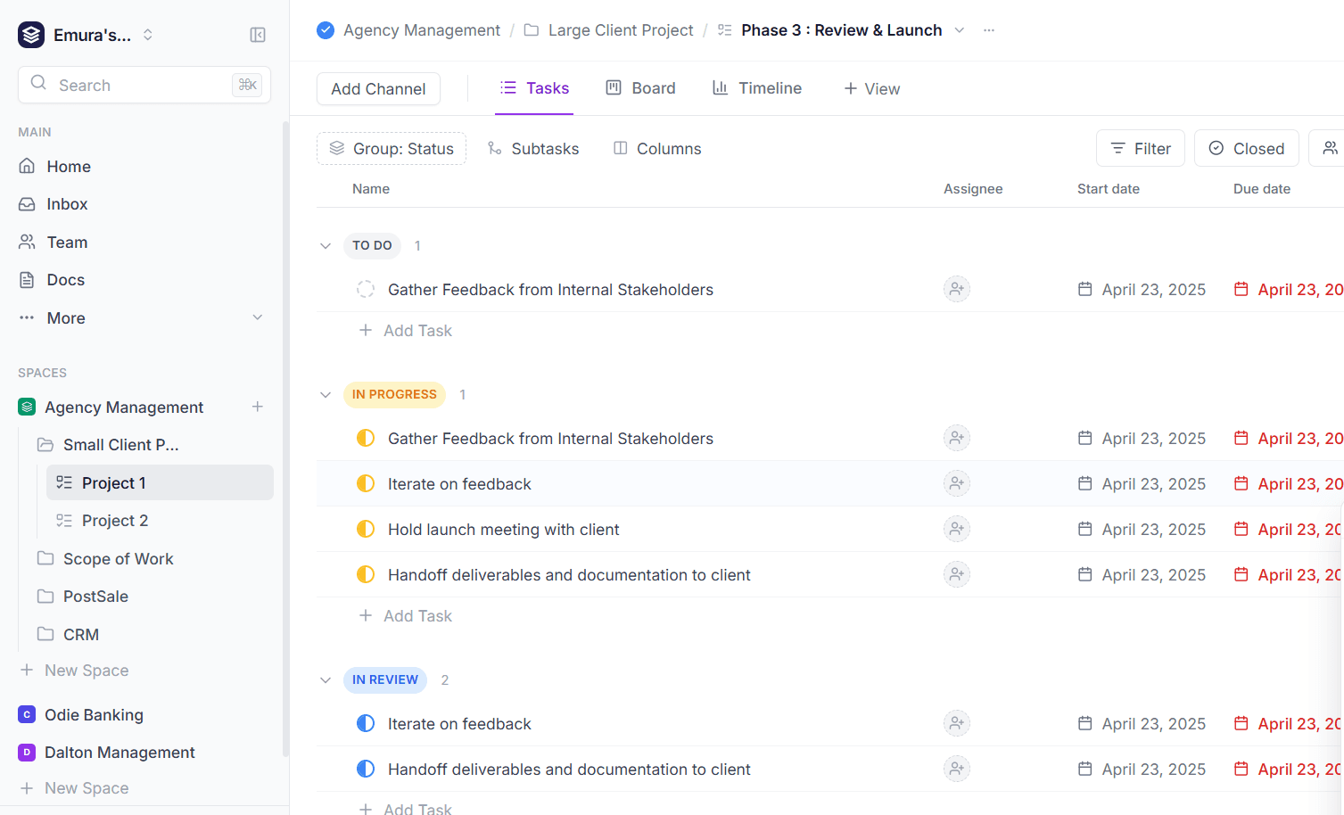Toggle status of Hold launch meeting with client
Screen dimensions: 1344x815
click(x=366, y=529)
